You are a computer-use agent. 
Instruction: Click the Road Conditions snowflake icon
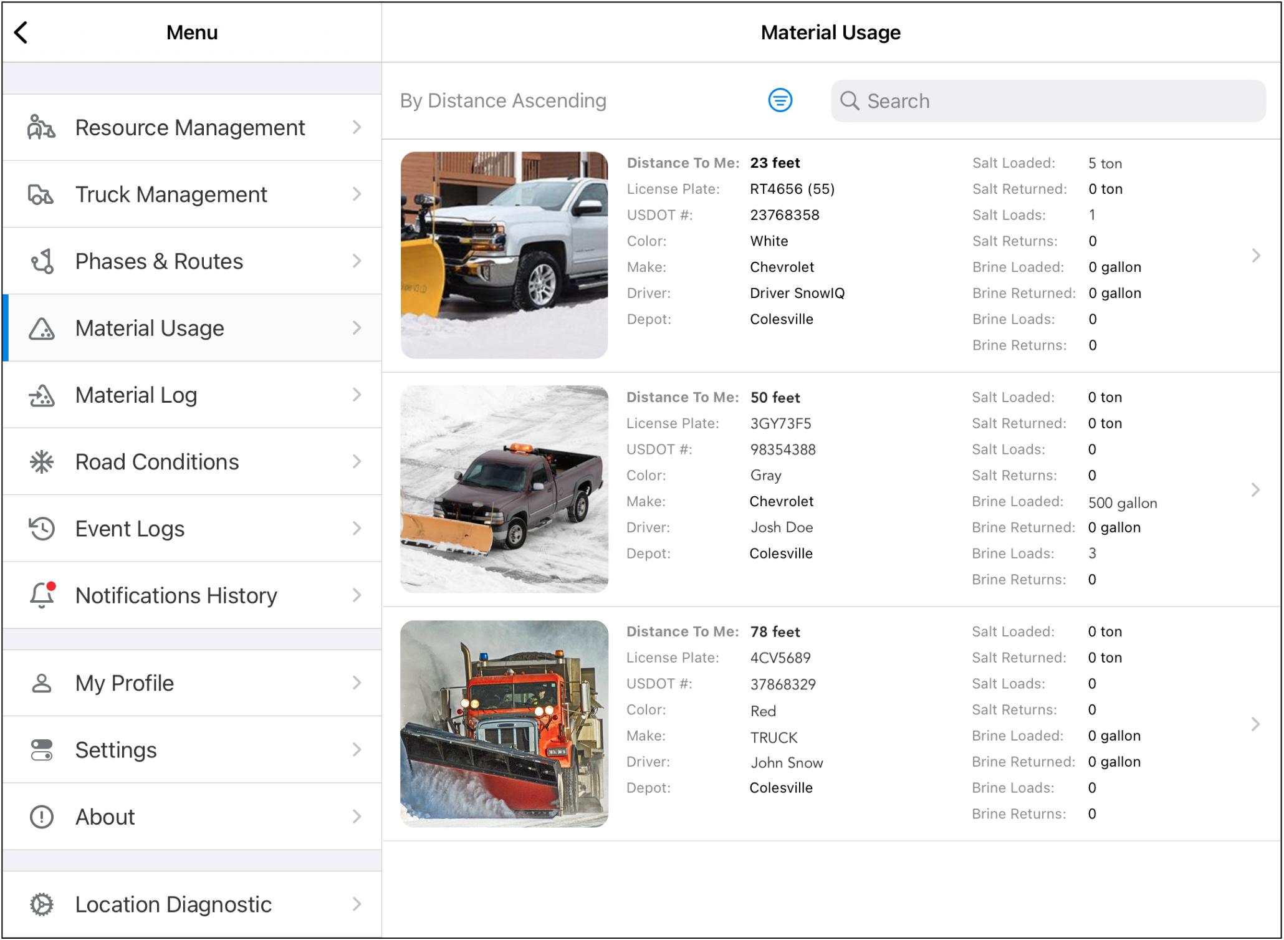coord(41,462)
